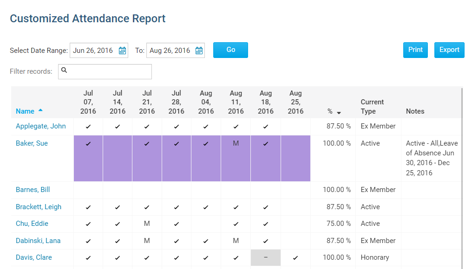Export the attendance report

click(449, 50)
